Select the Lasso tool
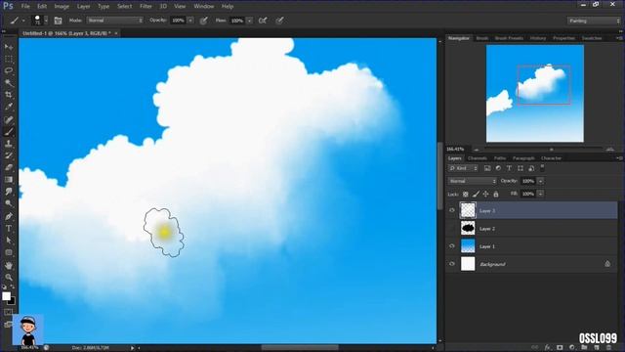The image size is (625, 352). pos(9,70)
